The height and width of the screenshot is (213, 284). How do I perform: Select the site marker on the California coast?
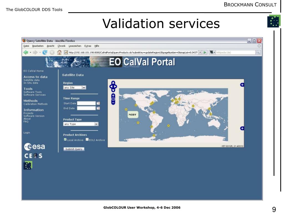[x=136, y=105]
